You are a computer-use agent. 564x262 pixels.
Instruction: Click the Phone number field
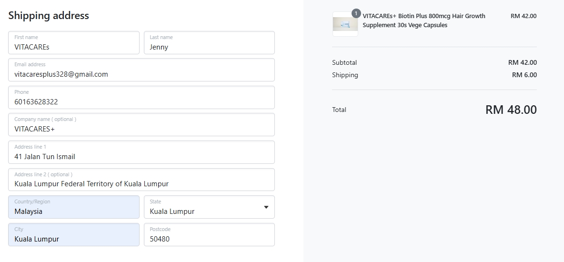click(x=141, y=97)
